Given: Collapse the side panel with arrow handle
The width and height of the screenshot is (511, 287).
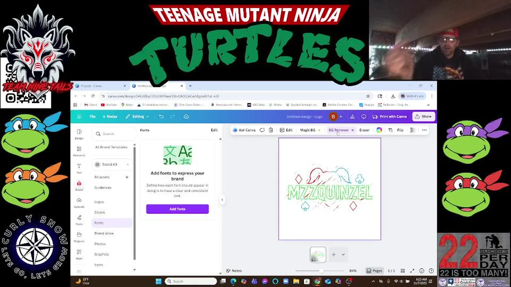Looking at the screenshot, I should click(222, 200).
